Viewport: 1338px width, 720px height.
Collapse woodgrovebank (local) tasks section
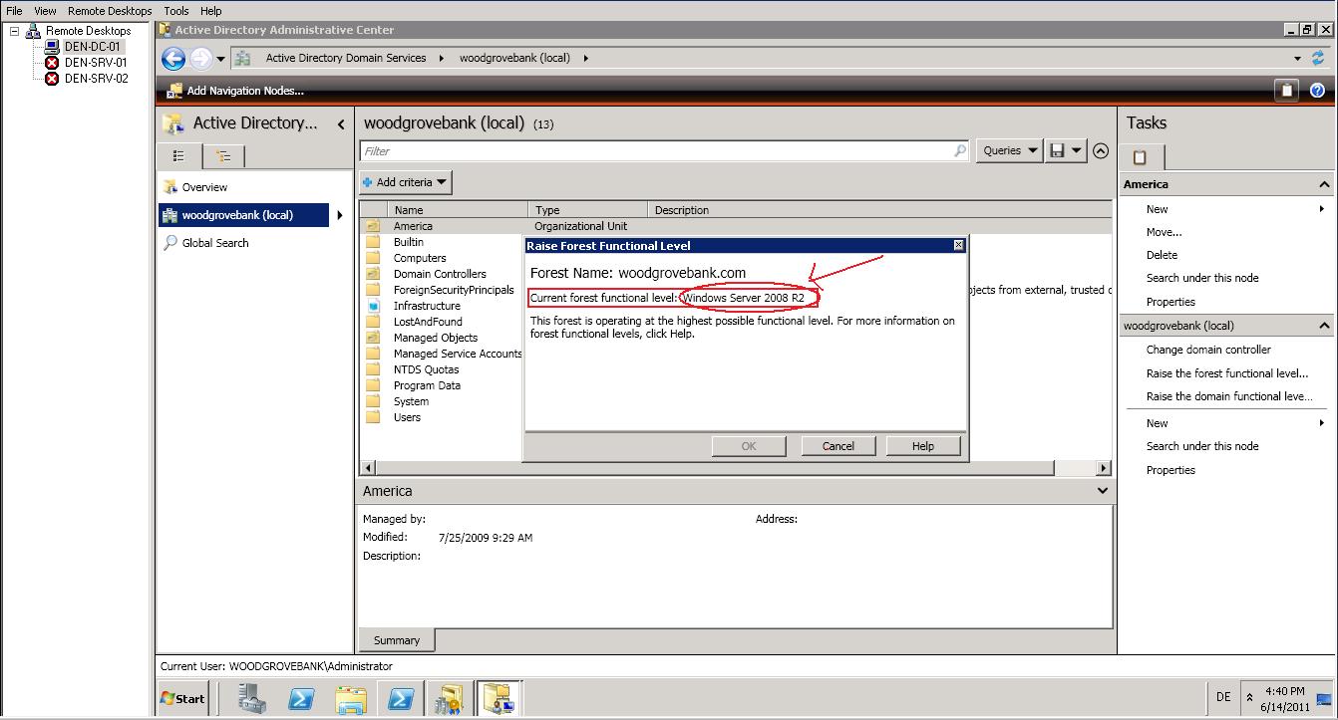click(1324, 326)
